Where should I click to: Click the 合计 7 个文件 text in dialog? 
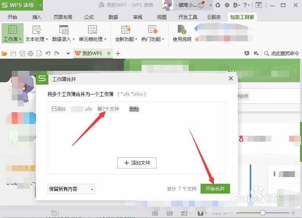182,189
